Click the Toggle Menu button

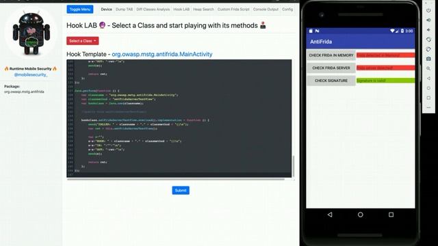80,9
